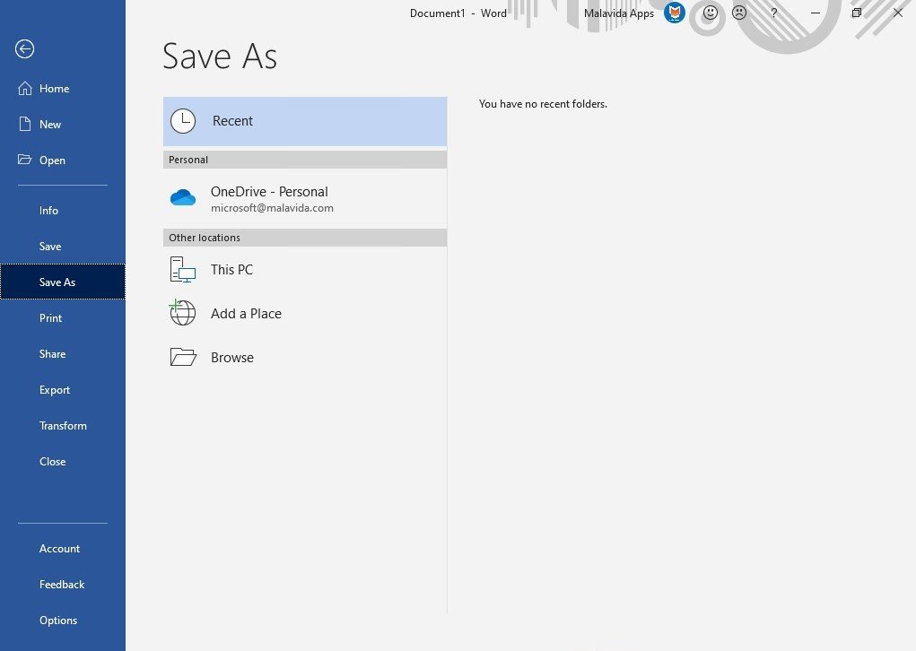Open Home via its house icon
The width and height of the screenshot is (916, 651).
coord(24,88)
